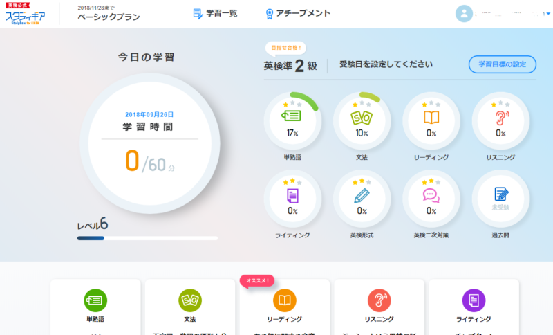Image resolution: width=553 pixels, height=335 pixels.
Task: Click the 英検二次対策 label
Action: [431, 235]
